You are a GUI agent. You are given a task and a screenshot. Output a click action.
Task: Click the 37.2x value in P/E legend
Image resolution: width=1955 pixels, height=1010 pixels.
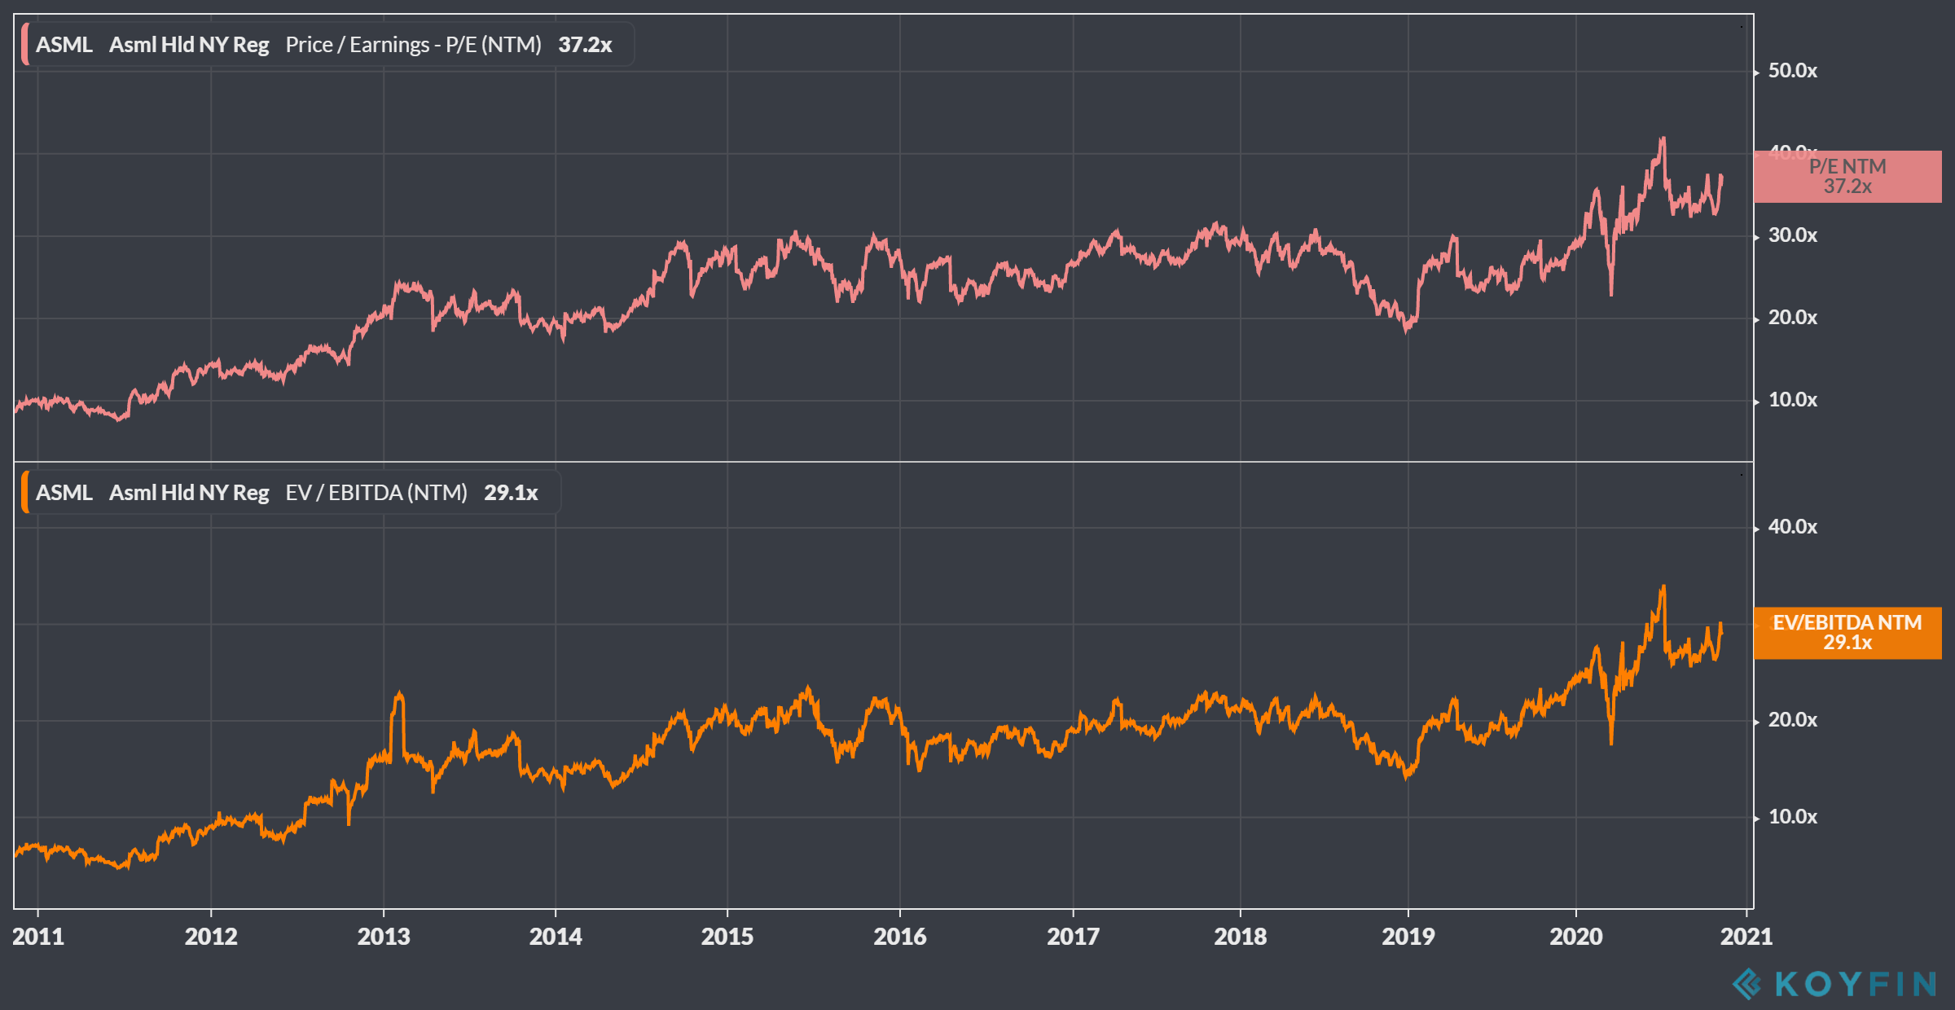coord(585,45)
